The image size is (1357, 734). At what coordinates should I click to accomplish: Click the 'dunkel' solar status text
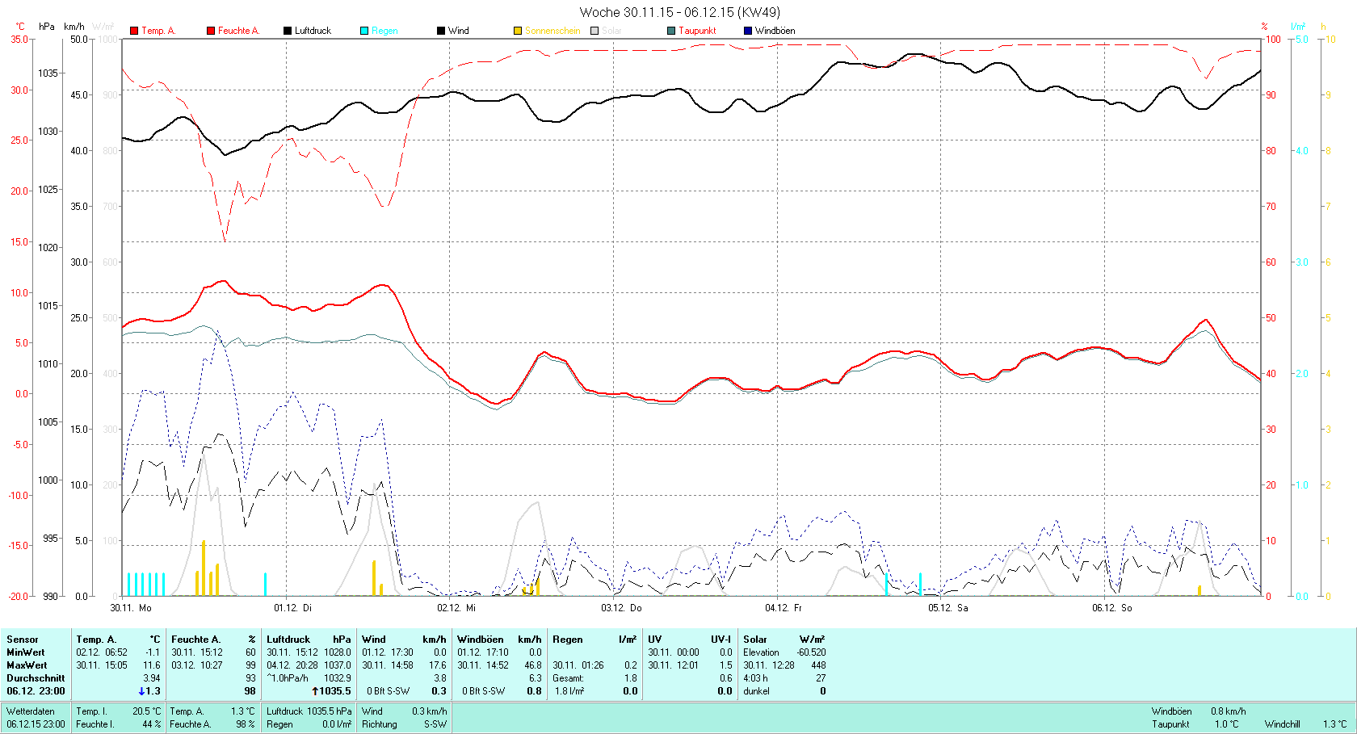pos(757,691)
